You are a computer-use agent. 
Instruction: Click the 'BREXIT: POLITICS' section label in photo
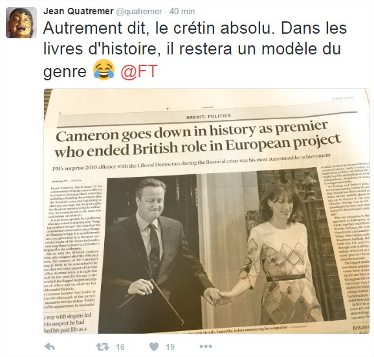tap(208, 117)
